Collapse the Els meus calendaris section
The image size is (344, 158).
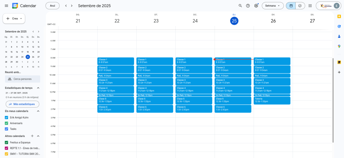coord(38,111)
